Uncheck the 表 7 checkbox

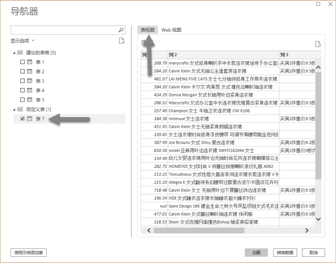22,118
